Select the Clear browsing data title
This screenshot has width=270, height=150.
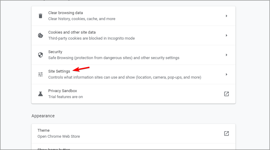click(65, 13)
